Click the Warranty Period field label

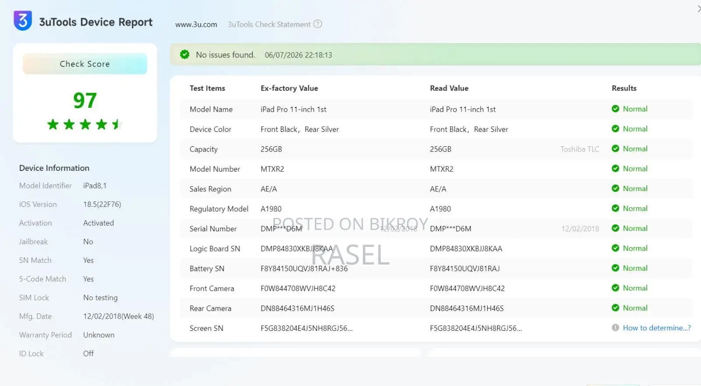[x=46, y=335]
